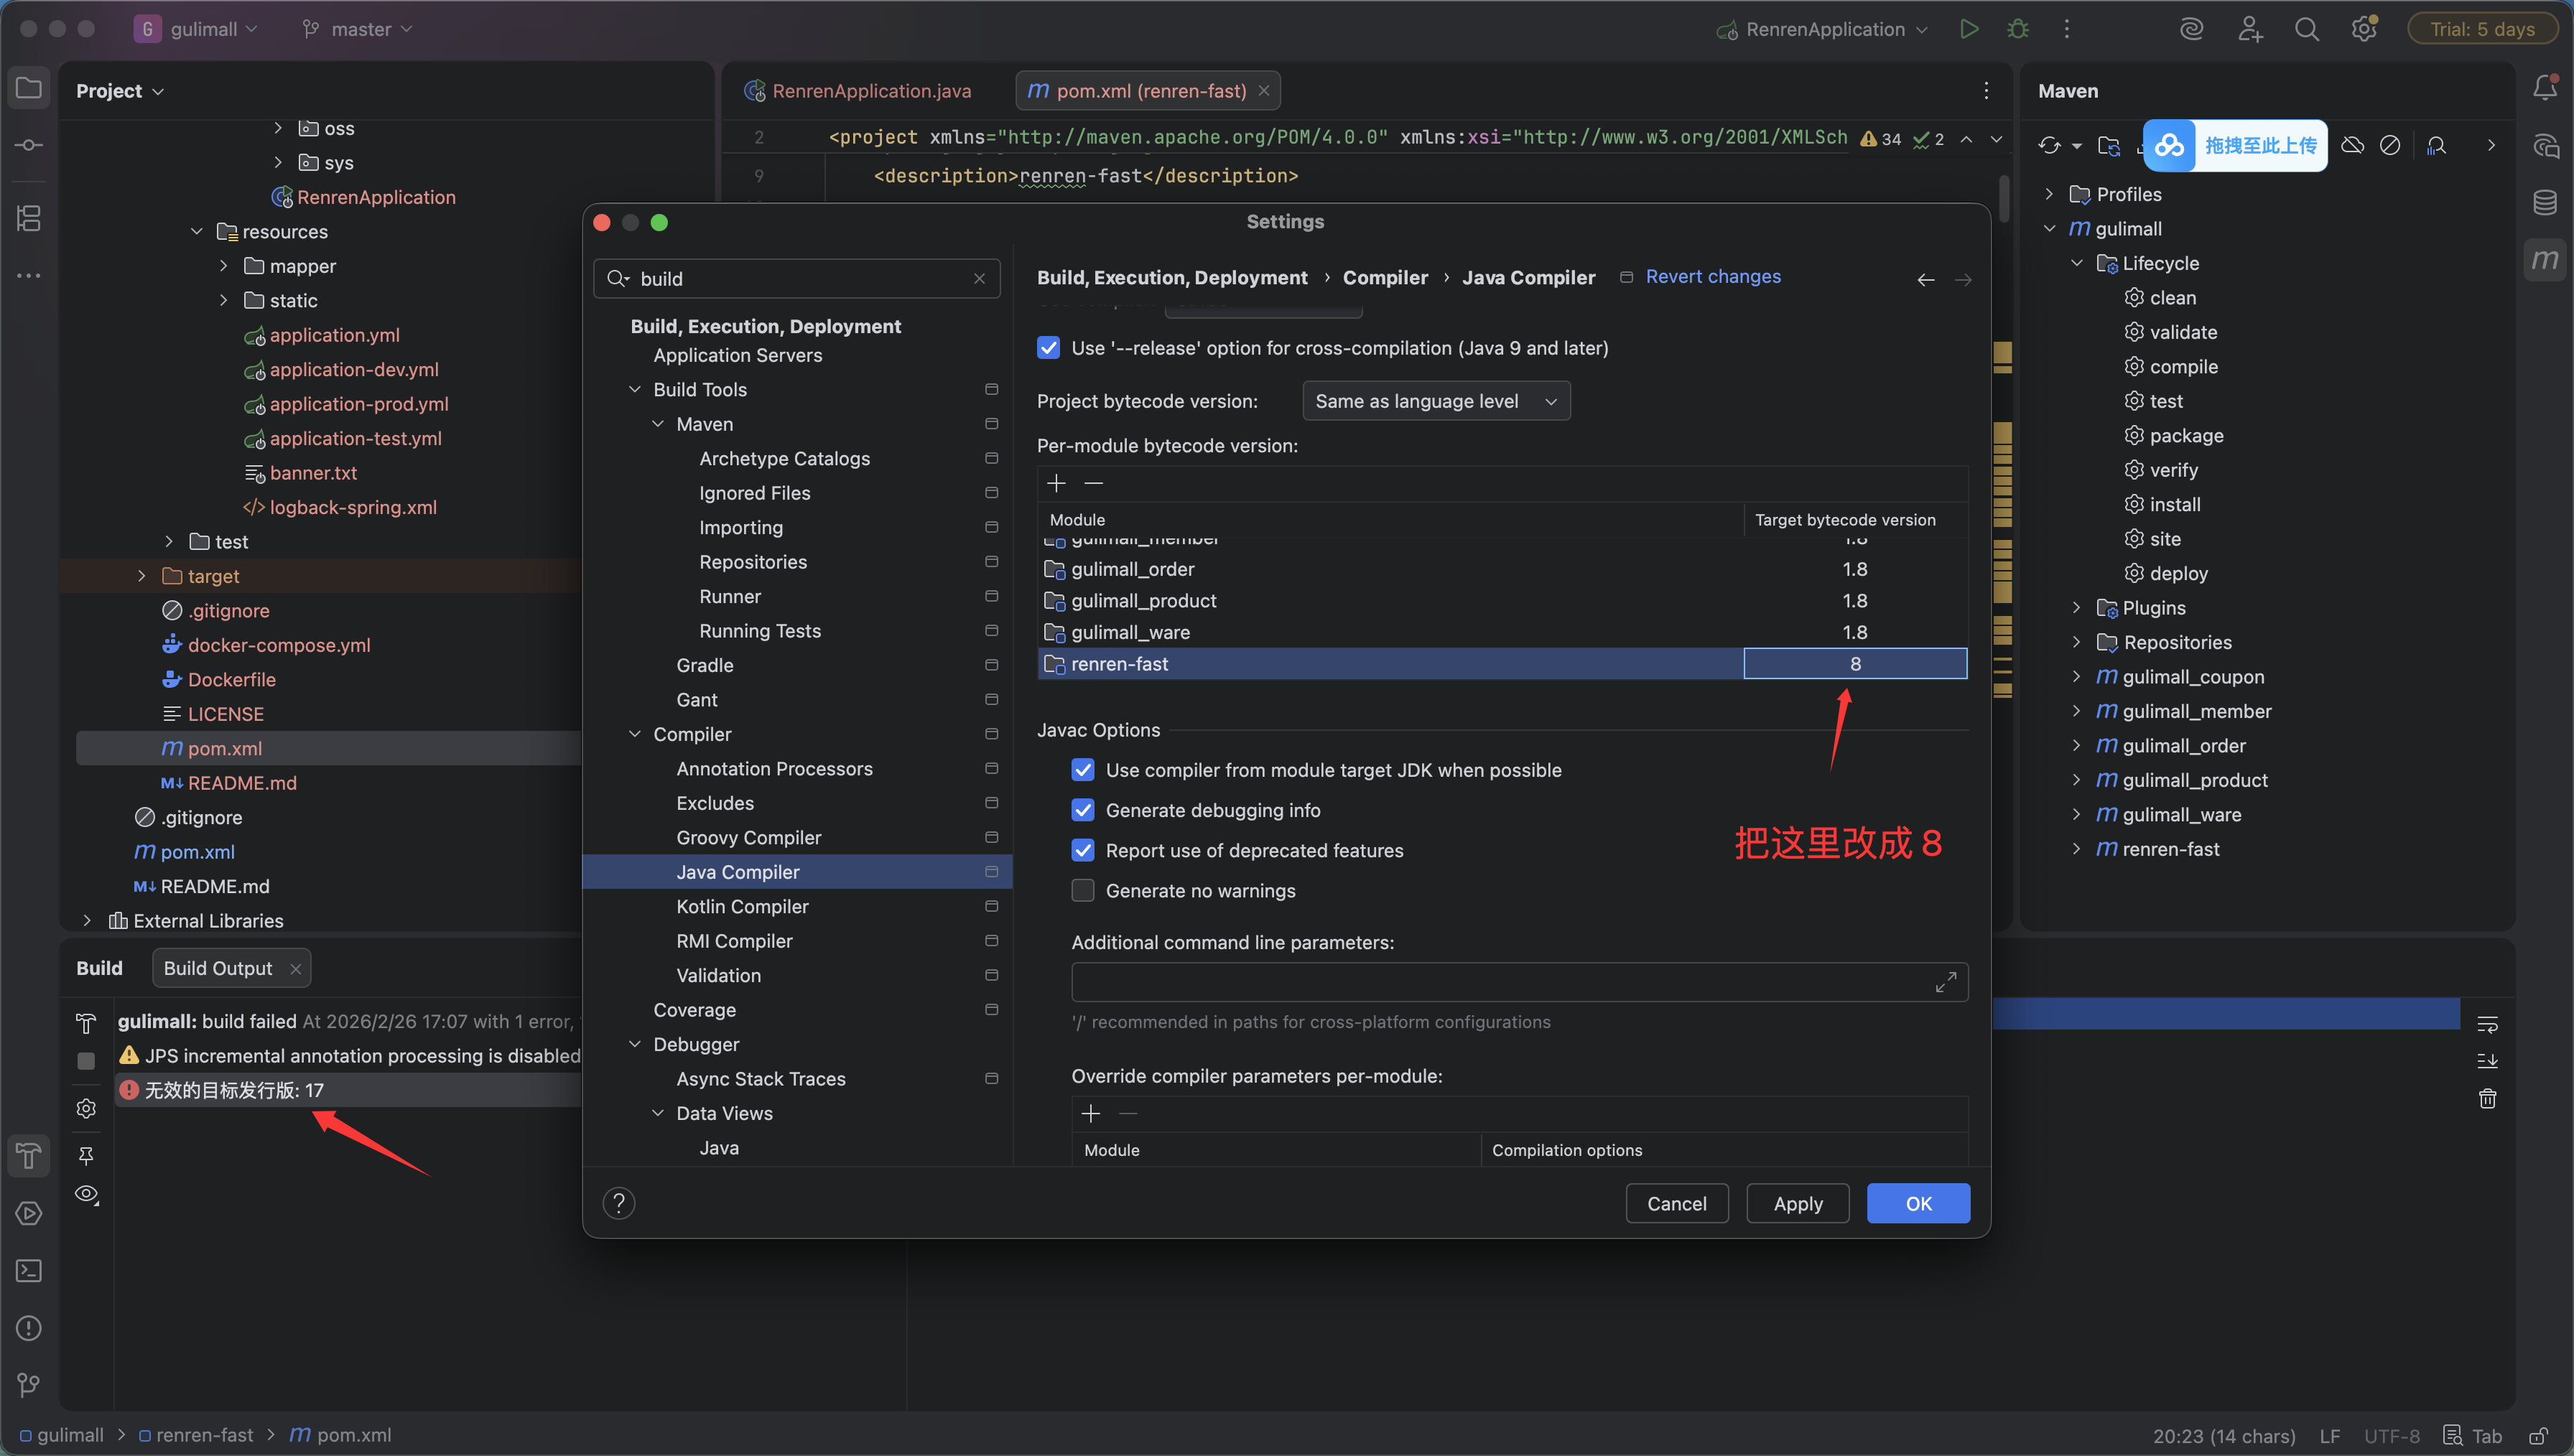
Task: Toggle soft-wrap in build output
Action: coord(2487,1024)
